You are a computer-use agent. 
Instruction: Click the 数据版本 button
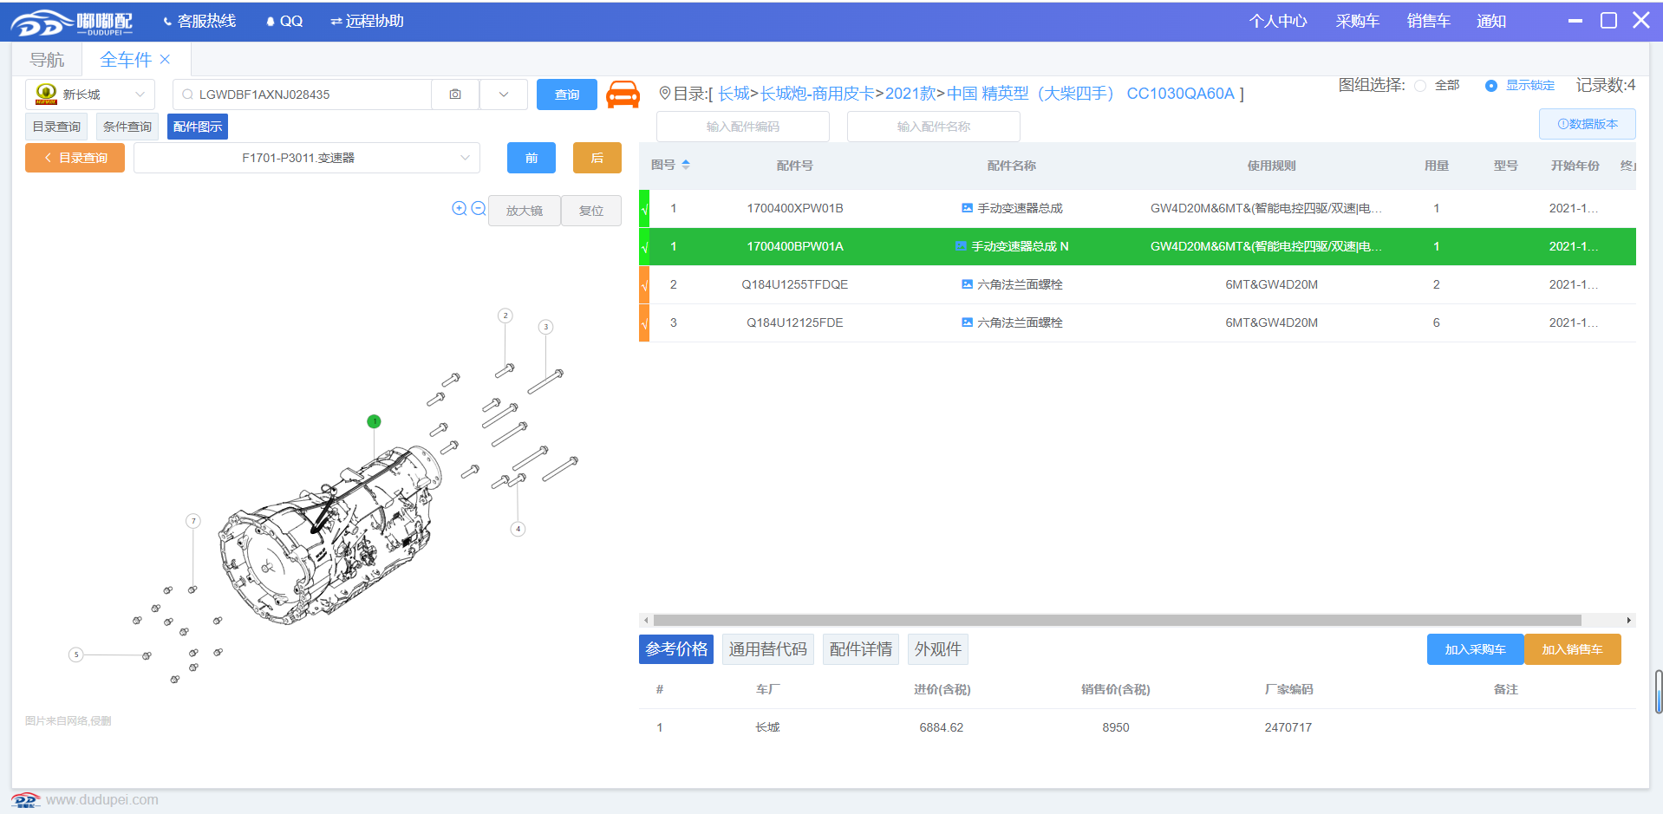tap(1588, 124)
